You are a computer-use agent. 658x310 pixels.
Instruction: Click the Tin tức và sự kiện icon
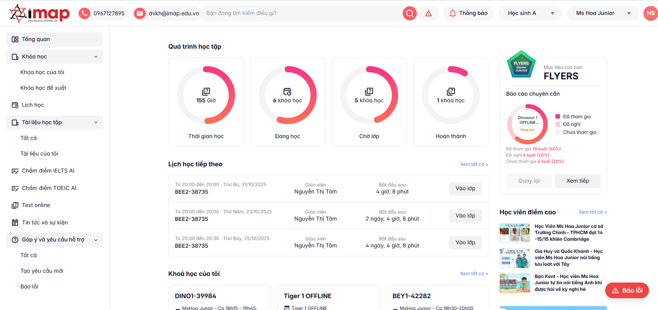[x=15, y=223]
